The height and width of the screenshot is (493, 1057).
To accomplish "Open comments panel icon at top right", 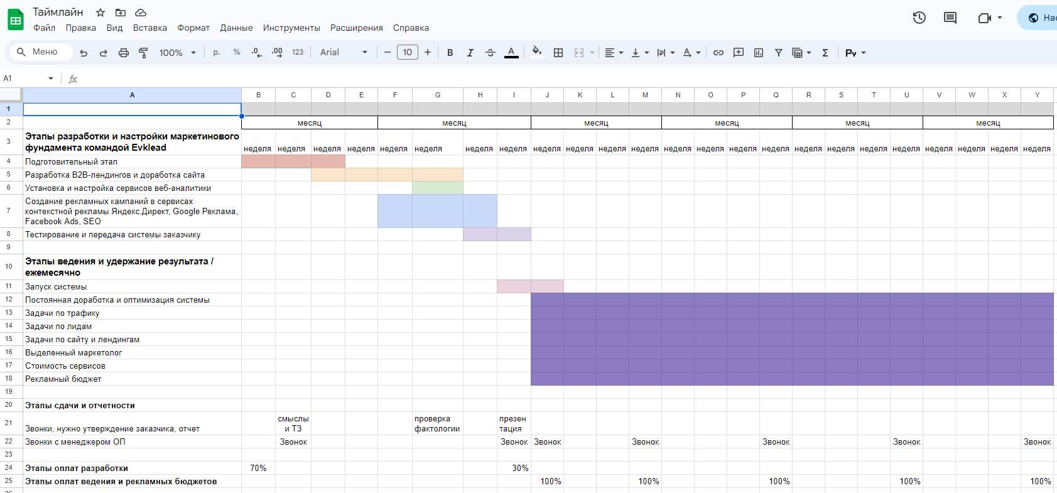I will pyautogui.click(x=950, y=18).
